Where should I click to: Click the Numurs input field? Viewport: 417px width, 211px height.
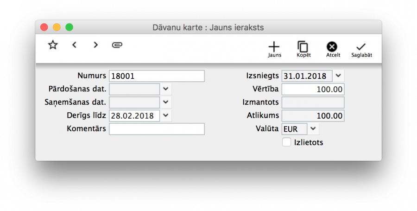coord(157,76)
